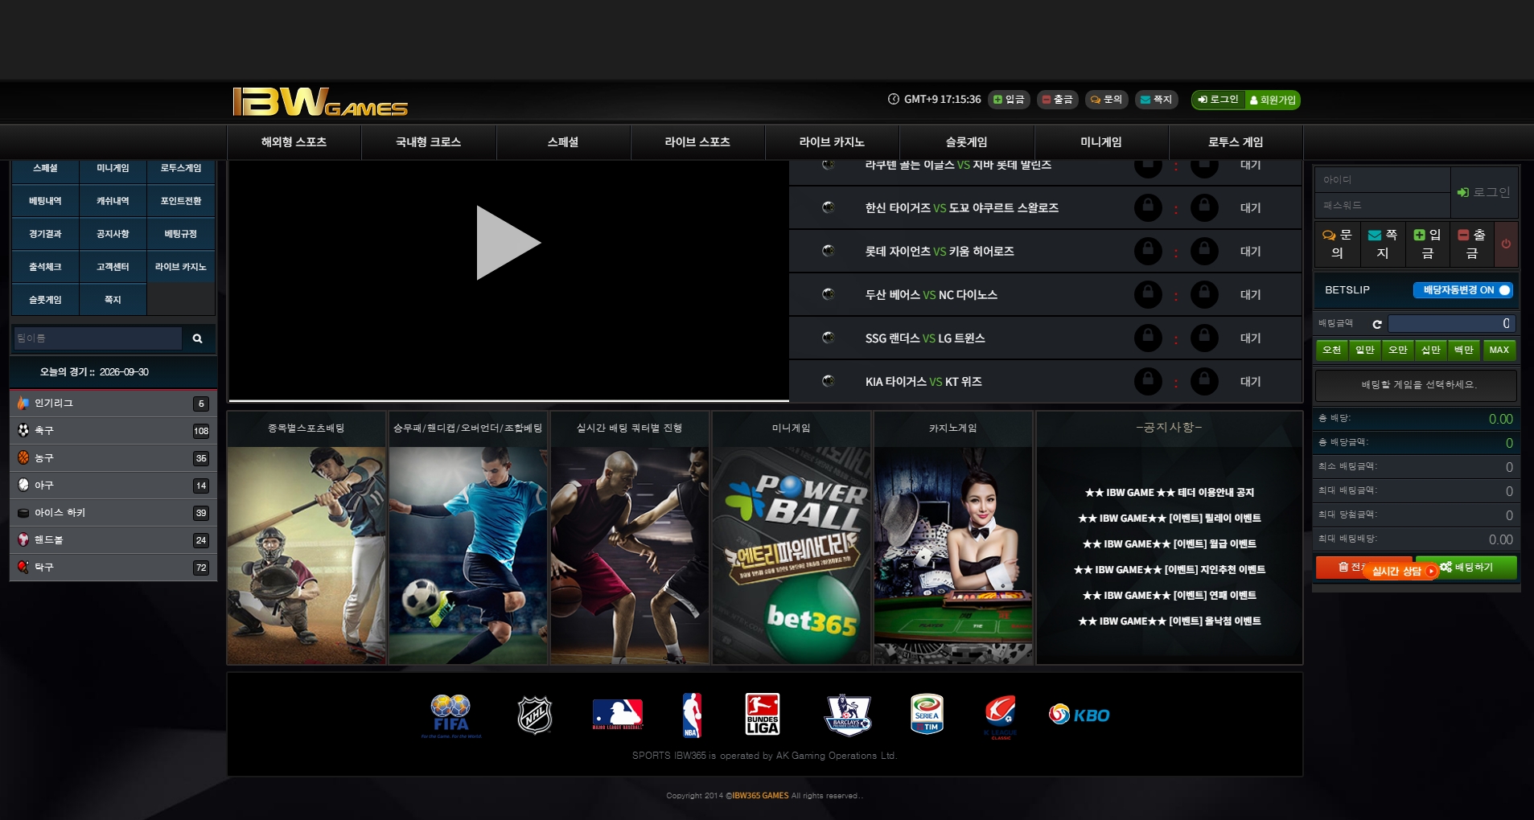
Task: Open the Barclays Premier League logo
Action: 848,715
